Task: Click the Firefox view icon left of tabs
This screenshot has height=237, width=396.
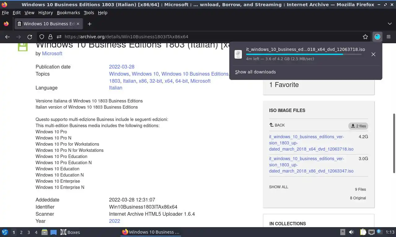Action: [6, 24]
